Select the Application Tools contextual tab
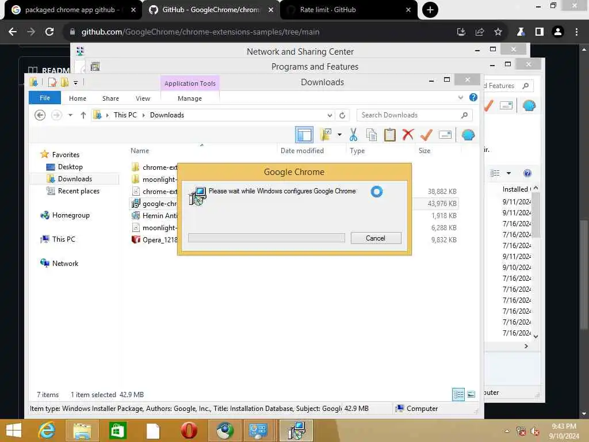This screenshot has height=442, width=589. [190, 83]
